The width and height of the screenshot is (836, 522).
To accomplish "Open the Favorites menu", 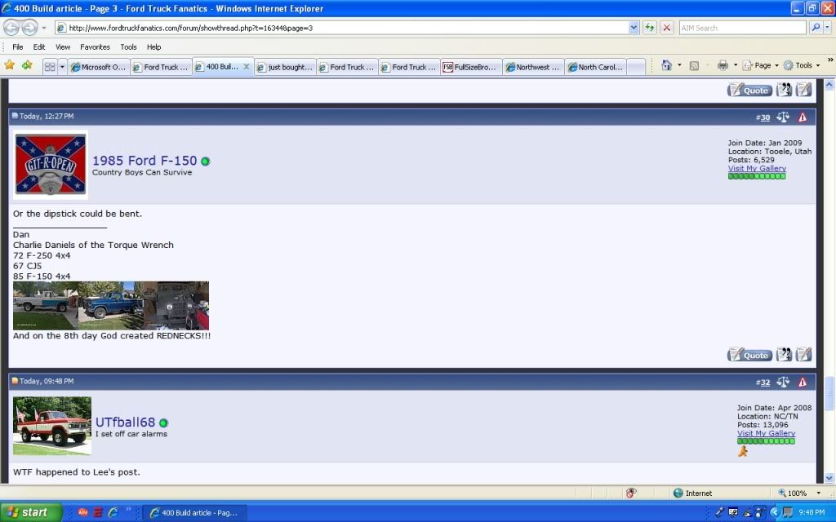I will (95, 46).
